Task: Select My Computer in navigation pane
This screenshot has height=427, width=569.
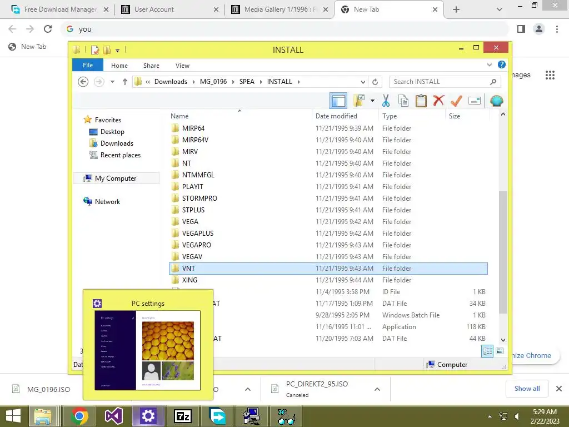Action: coord(116,178)
